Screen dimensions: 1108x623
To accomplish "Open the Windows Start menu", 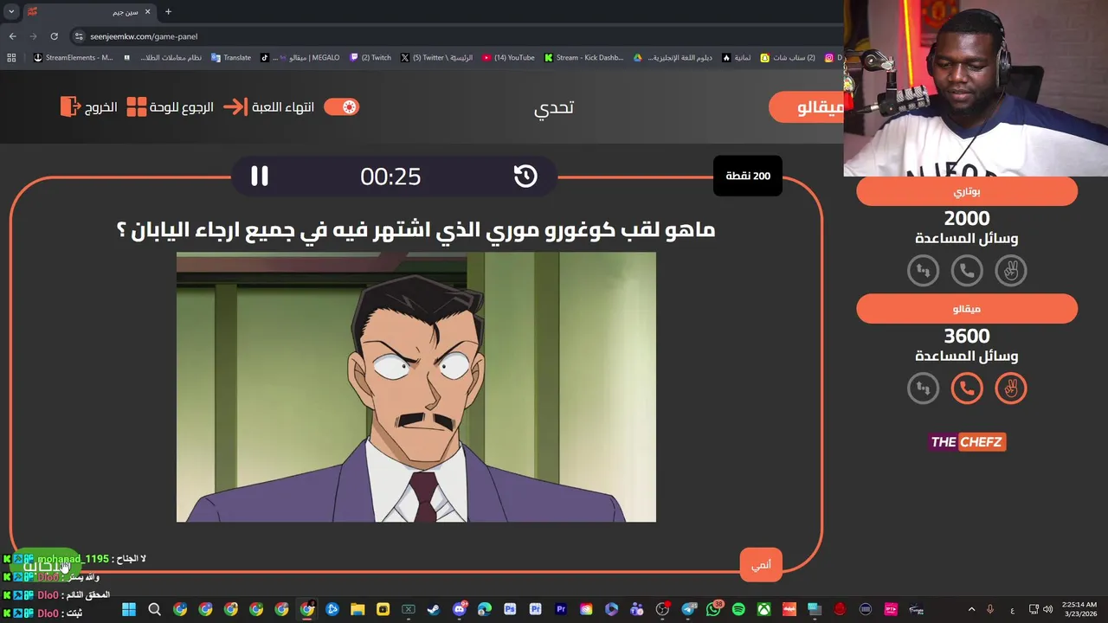I will click(129, 609).
